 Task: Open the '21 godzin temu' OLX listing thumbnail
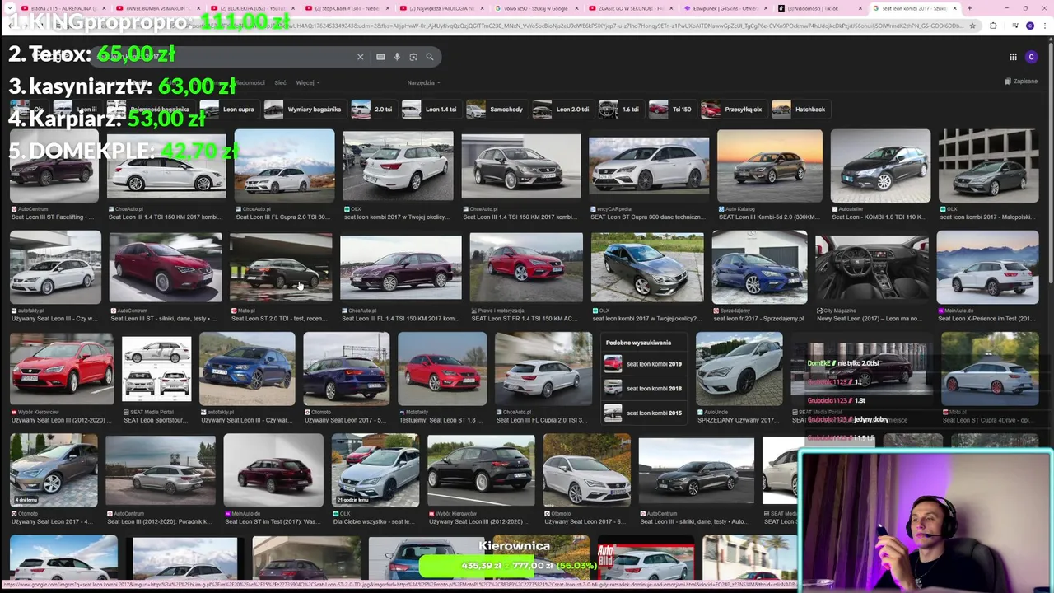click(x=375, y=470)
